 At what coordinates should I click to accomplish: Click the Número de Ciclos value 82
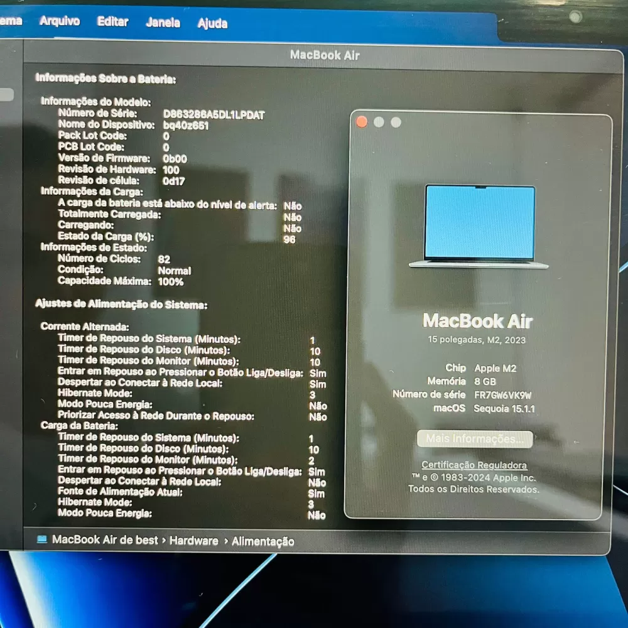pyautogui.click(x=164, y=259)
